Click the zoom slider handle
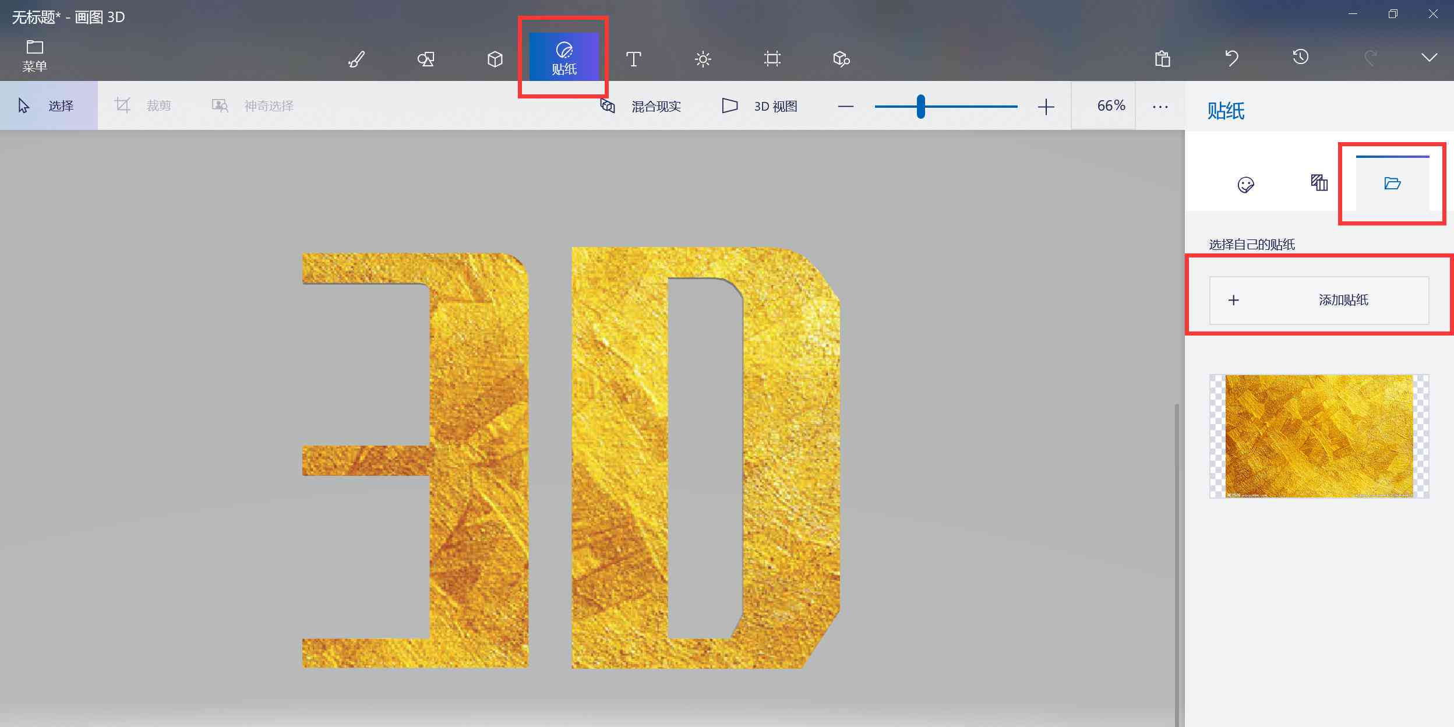This screenshot has width=1454, height=727. (x=920, y=107)
